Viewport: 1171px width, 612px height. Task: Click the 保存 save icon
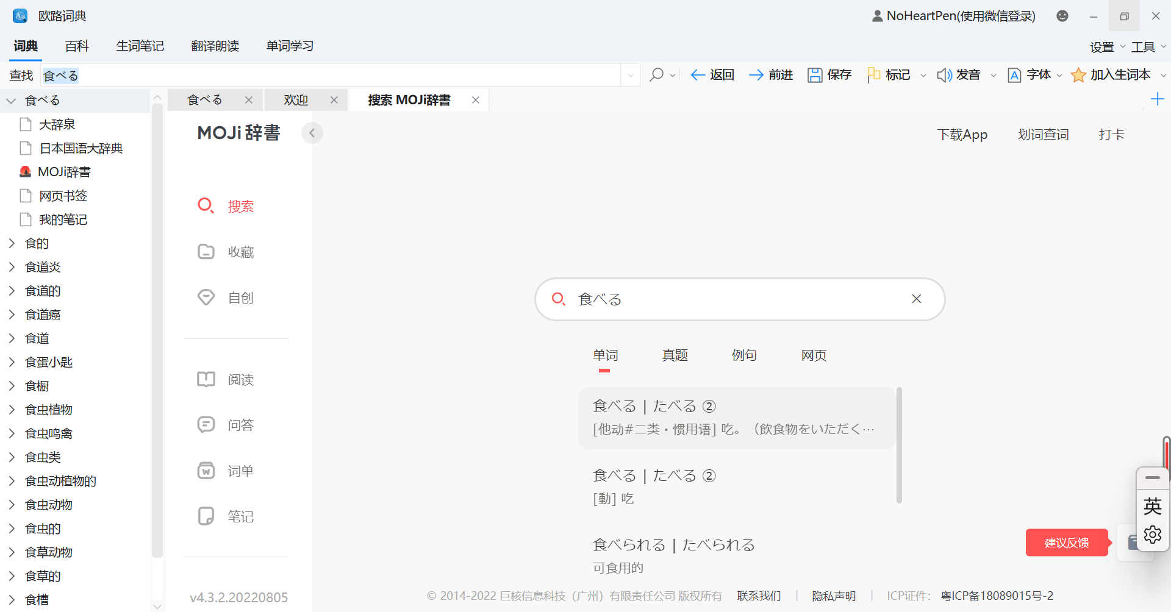(815, 75)
